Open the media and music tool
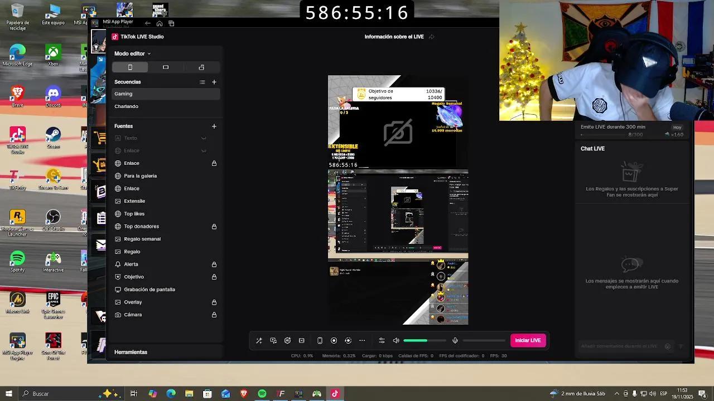The image size is (714, 401). tap(273, 340)
